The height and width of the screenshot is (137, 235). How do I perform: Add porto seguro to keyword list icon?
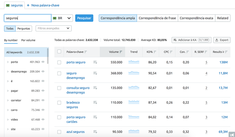pyautogui.click(x=95, y=62)
